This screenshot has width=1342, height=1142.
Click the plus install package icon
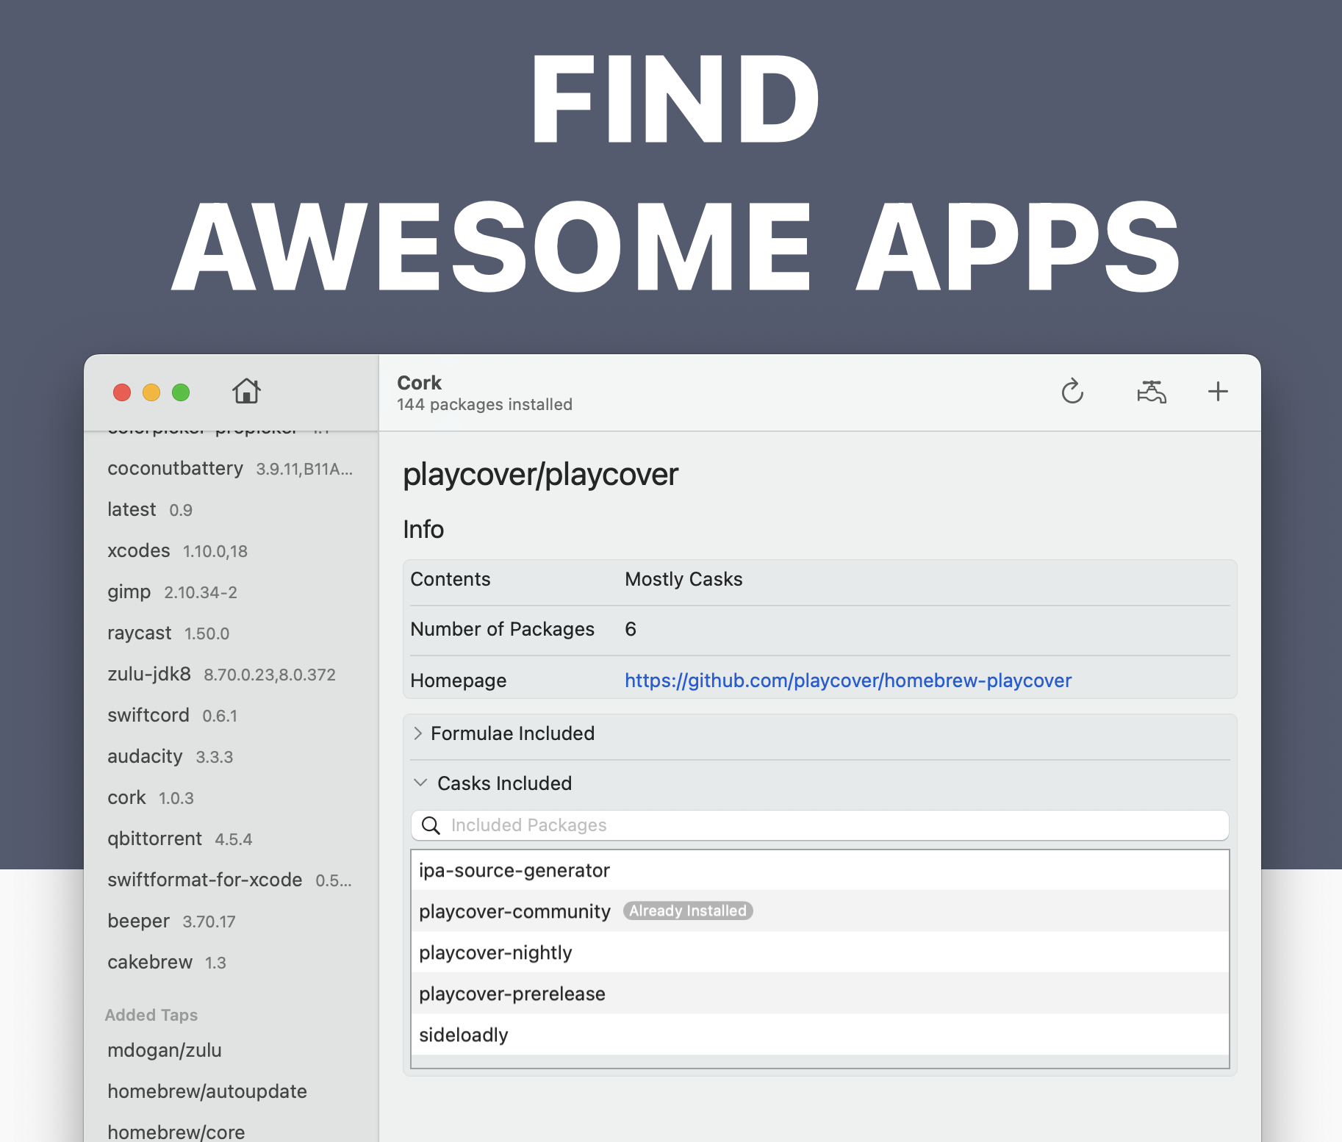pyautogui.click(x=1218, y=391)
